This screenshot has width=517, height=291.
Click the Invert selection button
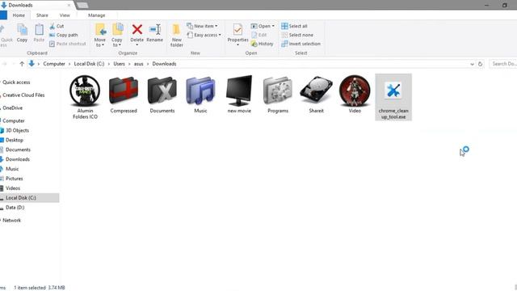click(x=301, y=44)
